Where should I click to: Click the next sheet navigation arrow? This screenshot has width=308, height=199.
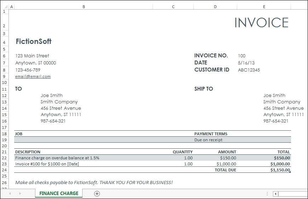(x=20, y=194)
